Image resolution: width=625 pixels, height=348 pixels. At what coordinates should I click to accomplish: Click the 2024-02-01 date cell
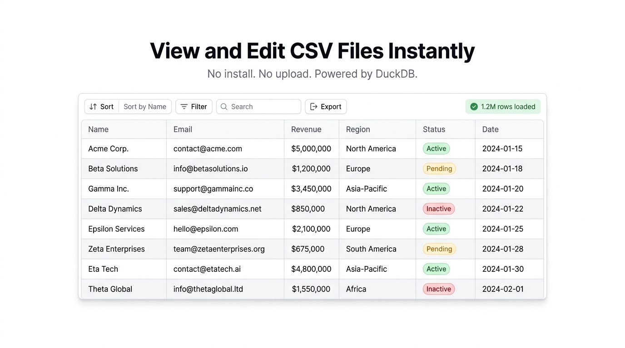(x=509, y=289)
